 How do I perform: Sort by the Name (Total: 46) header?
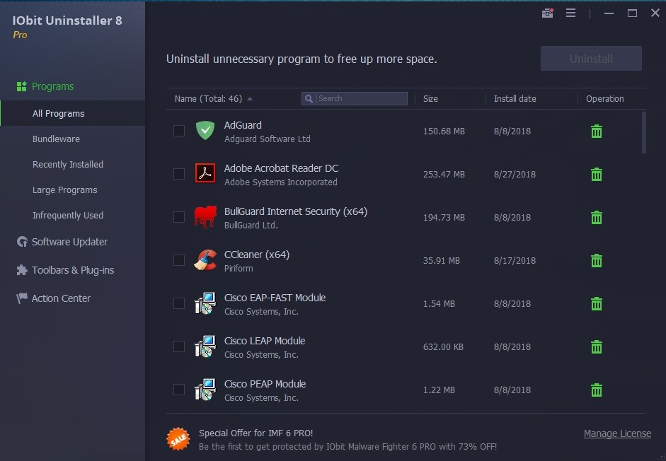208,98
